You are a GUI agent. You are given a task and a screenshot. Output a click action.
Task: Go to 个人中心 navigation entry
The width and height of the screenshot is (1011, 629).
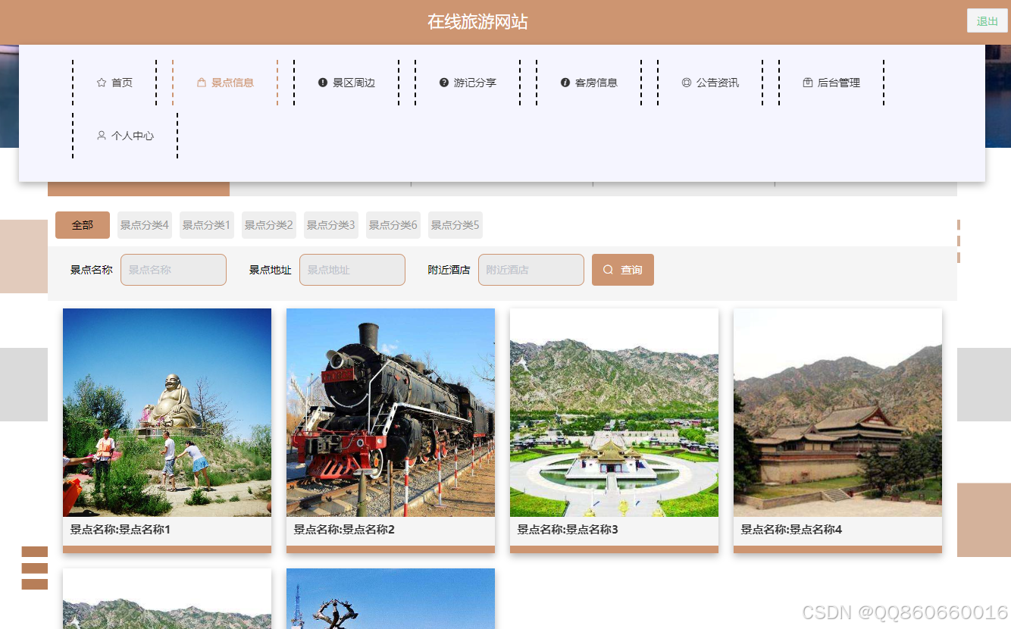pos(125,136)
